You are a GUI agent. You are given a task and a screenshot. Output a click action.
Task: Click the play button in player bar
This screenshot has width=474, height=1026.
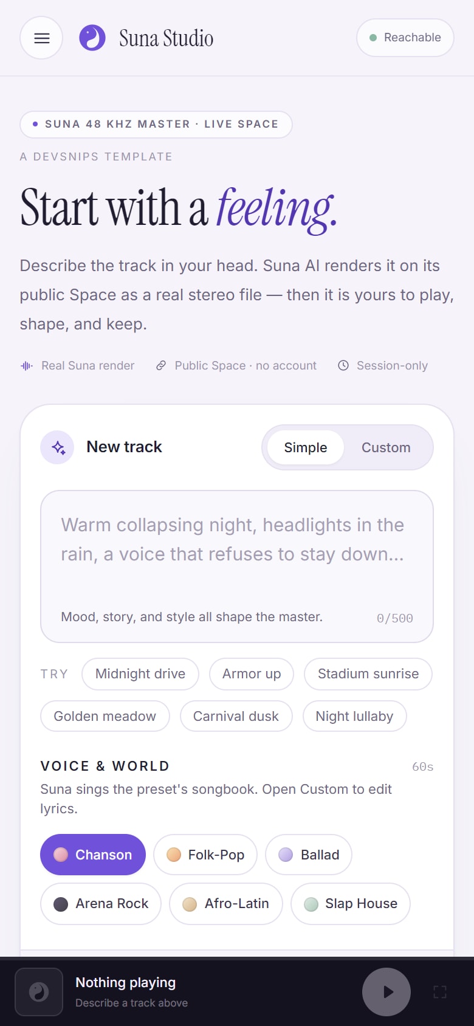click(x=386, y=992)
